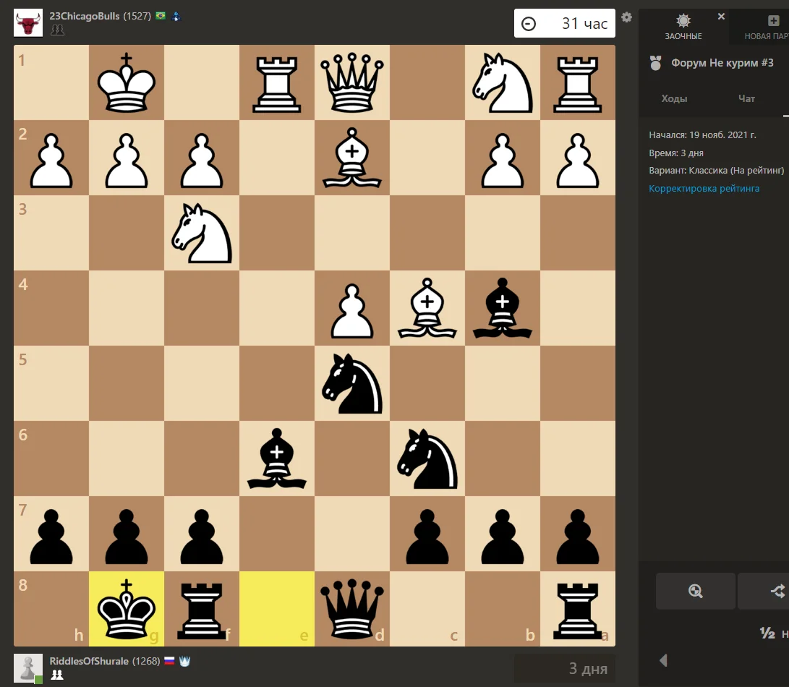Viewport: 789px width, 687px height.
Task: Click RiddlesOfShurale's pawn avatar
Action: (x=28, y=668)
